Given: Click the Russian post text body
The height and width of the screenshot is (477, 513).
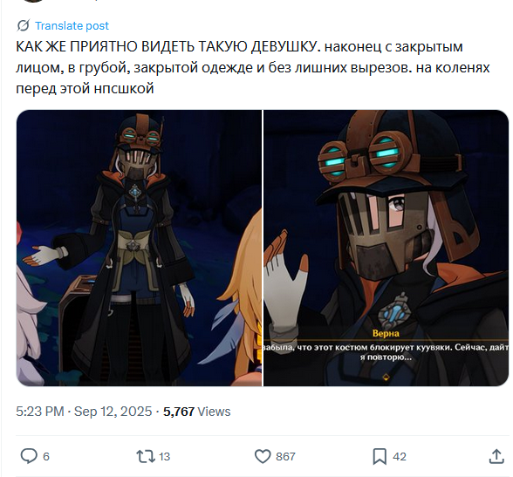Looking at the screenshot, I should (x=253, y=68).
